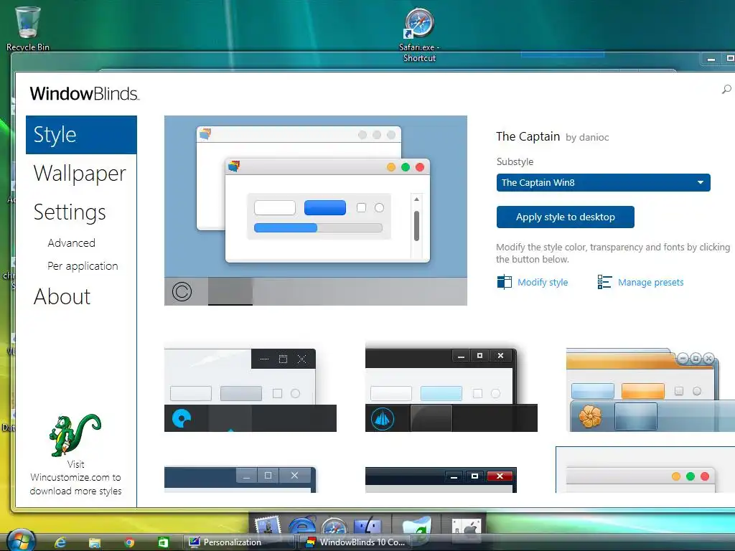Select the orange flower style thumbnail
This screenshot has height=551, width=735.
[x=650, y=390]
